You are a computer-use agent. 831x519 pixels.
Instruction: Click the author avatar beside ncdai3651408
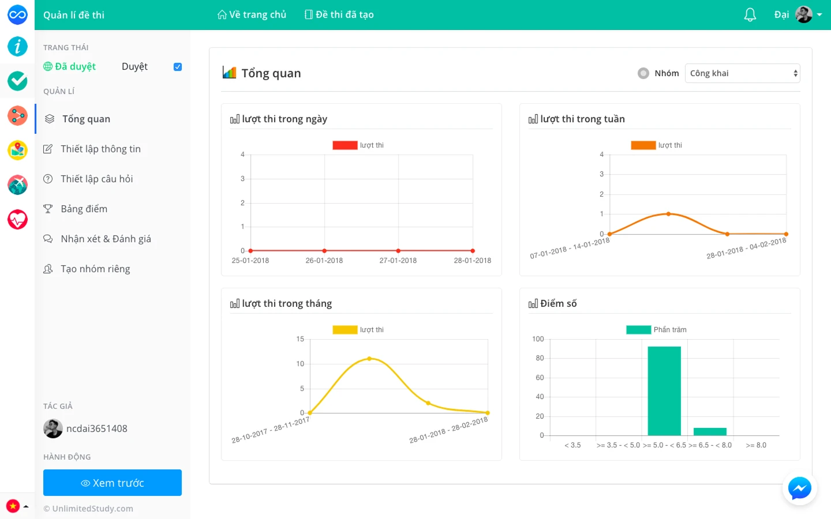53,428
